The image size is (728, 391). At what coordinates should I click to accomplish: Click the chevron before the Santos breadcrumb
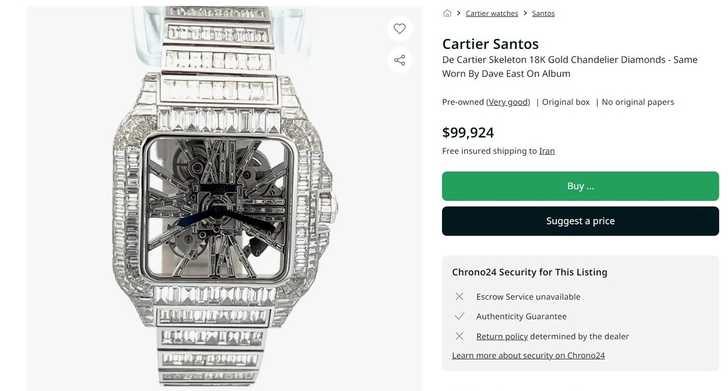525,13
